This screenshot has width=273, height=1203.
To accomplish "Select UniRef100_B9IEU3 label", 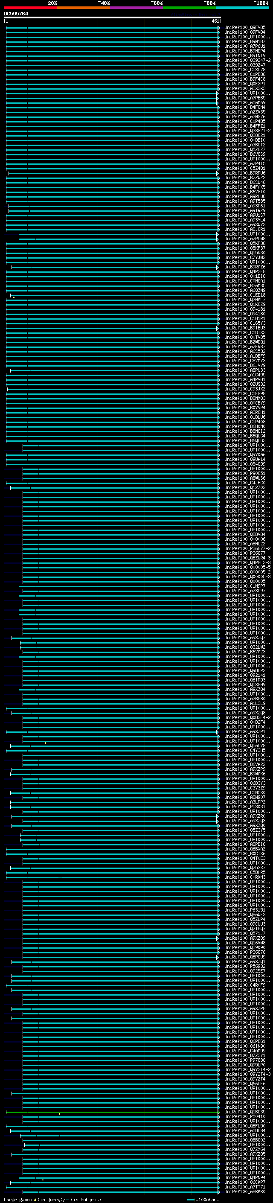I will coord(245,328).
